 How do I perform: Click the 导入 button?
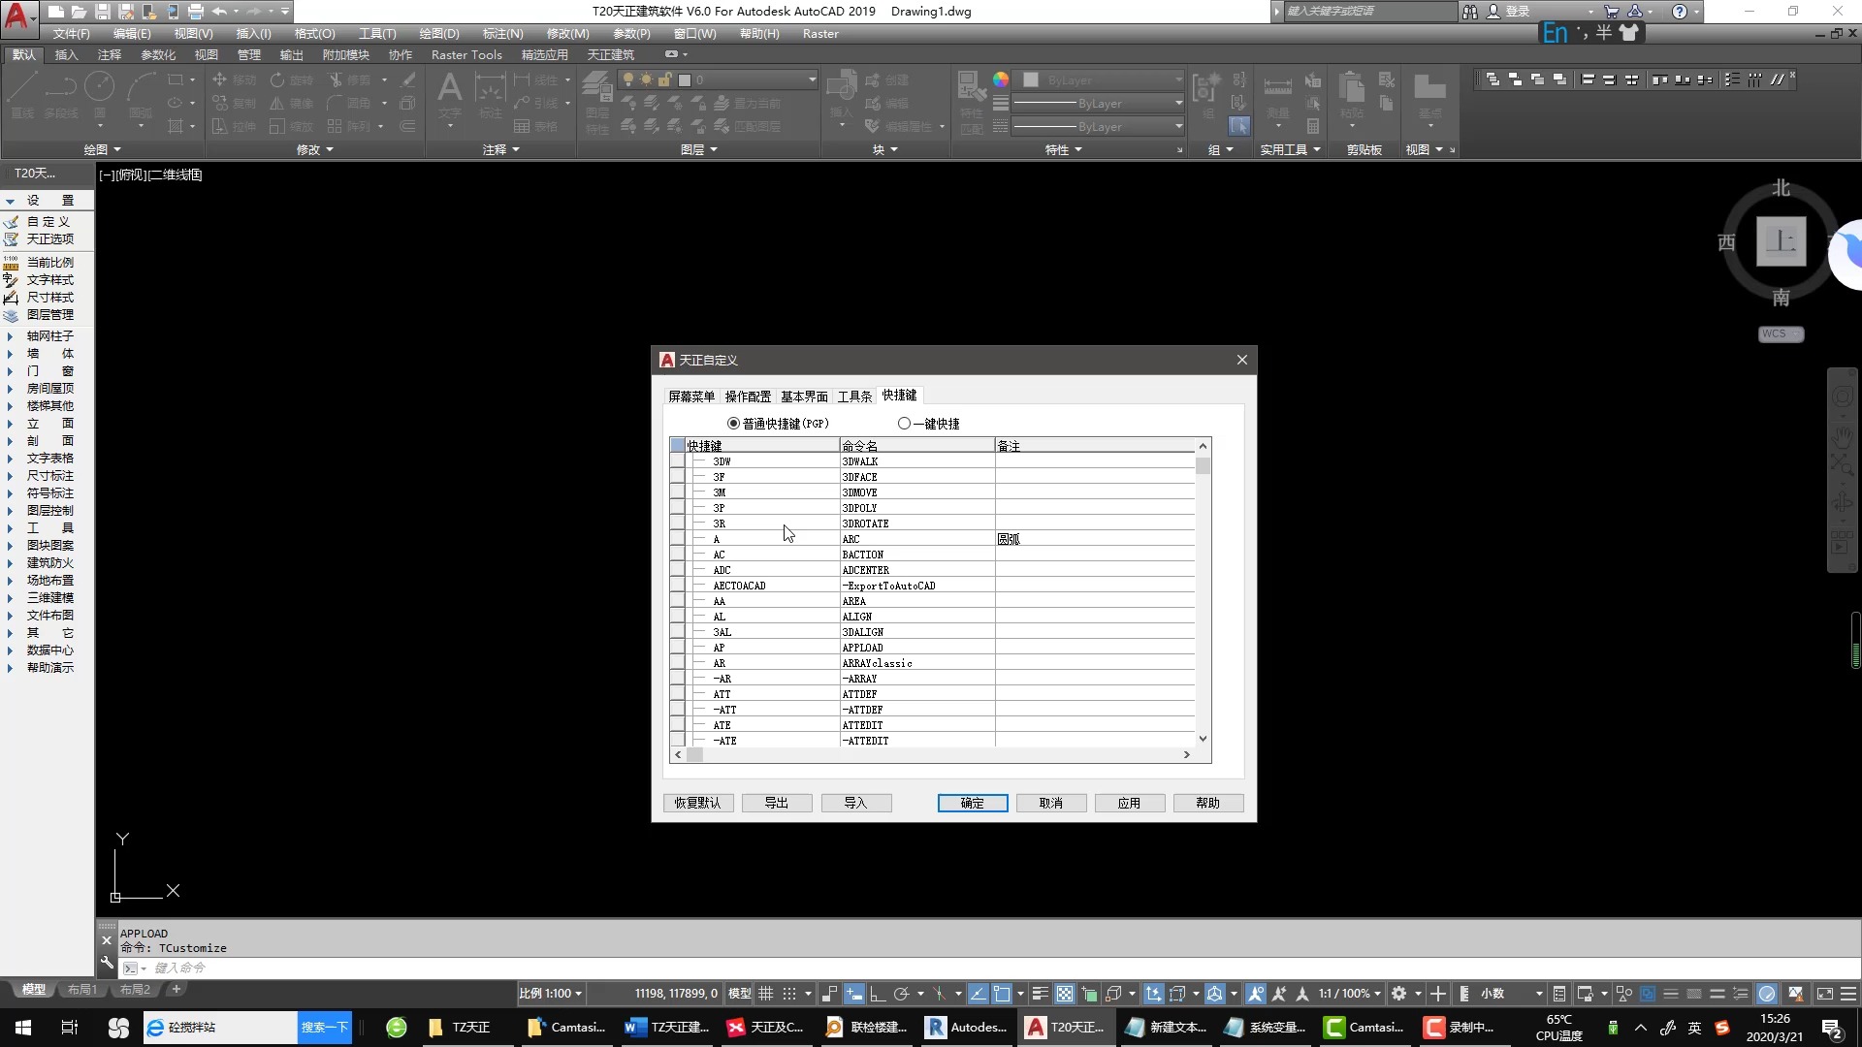point(855,803)
